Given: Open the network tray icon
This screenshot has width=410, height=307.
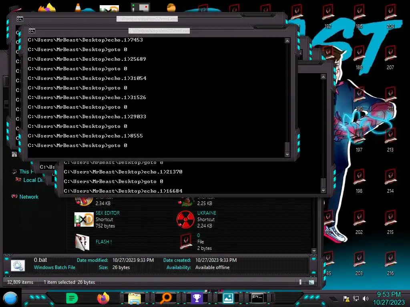Looking at the screenshot, I should click(356, 298).
